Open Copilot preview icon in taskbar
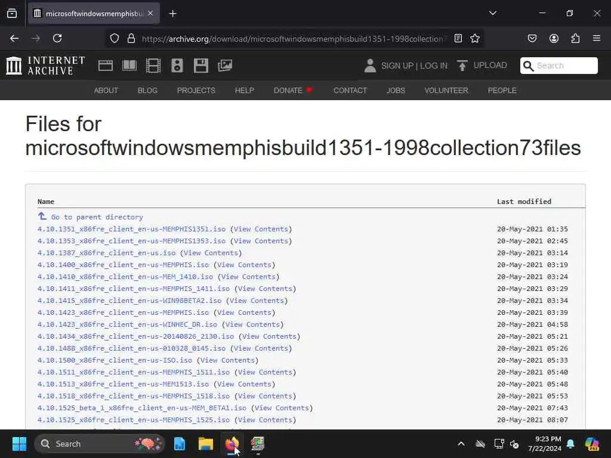The width and height of the screenshot is (611, 458). pyautogui.click(x=592, y=444)
